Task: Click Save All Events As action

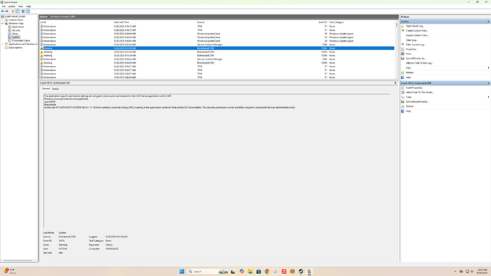Action: tap(416, 58)
